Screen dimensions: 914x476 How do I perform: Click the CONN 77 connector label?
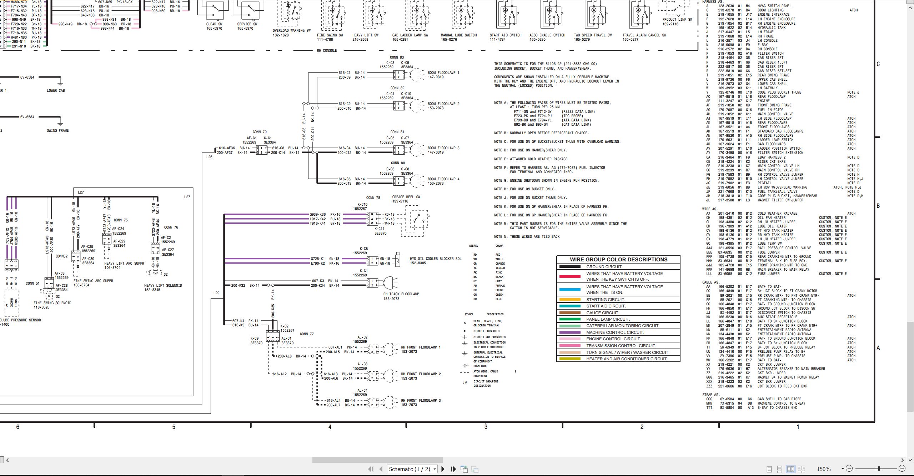pyautogui.click(x=307, y=334)
